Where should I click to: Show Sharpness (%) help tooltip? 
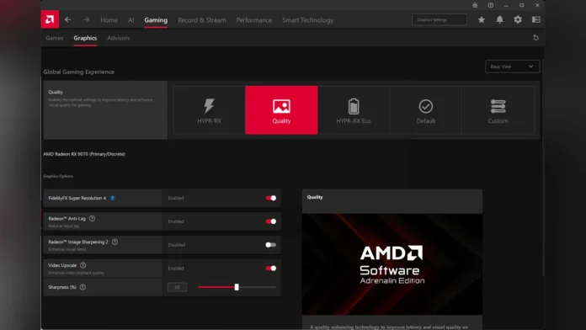coord(83,287)
